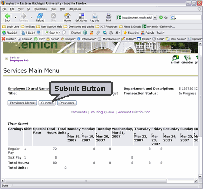Screen dimensions: 203x189
Task: Open the Go menu
Action: (x=29, y=9)
